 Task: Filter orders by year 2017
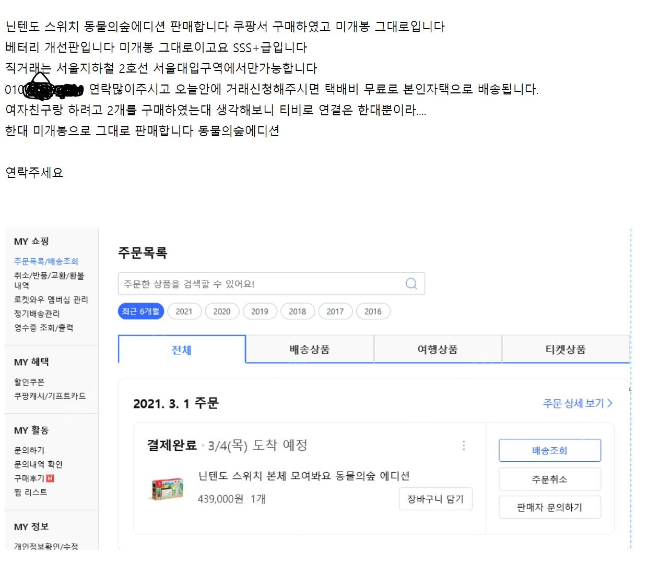(x=335, y=311)
